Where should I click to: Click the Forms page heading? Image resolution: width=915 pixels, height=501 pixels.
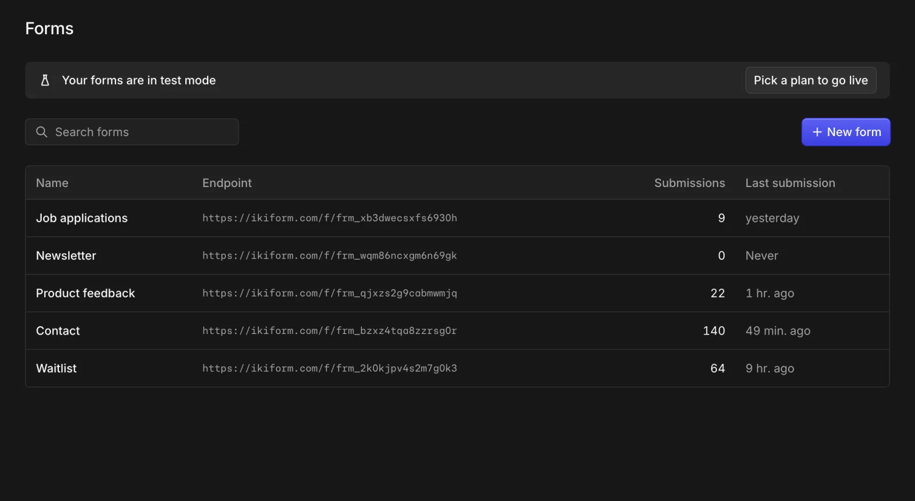[49, 29]
